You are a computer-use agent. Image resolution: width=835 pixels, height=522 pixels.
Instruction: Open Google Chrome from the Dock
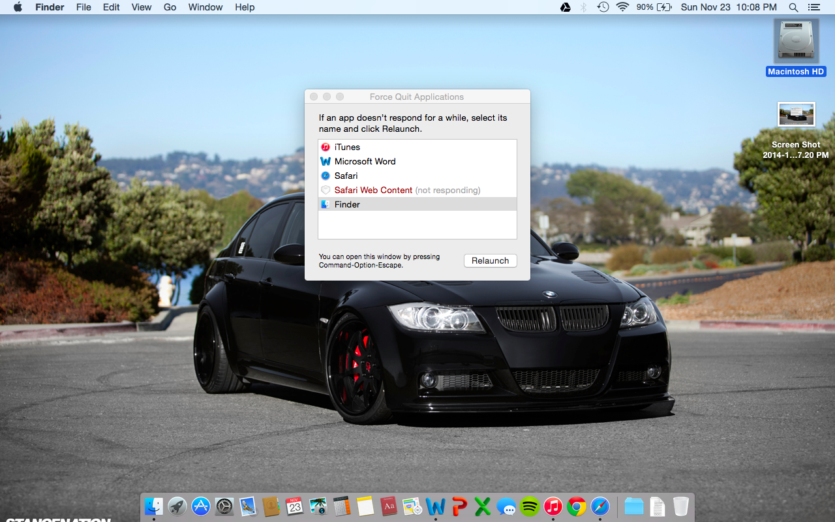tap(577, 506)
